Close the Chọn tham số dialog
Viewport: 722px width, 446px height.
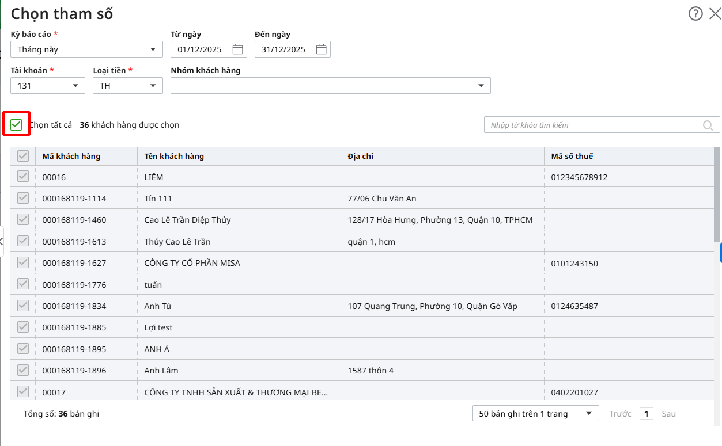click(715, 14)
